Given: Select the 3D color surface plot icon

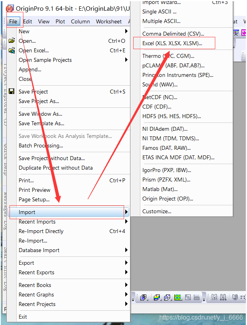Looking at the screenshot, I should pos(157,297).
